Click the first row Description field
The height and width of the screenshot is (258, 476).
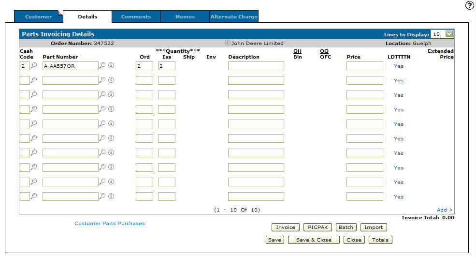[256, 66]
